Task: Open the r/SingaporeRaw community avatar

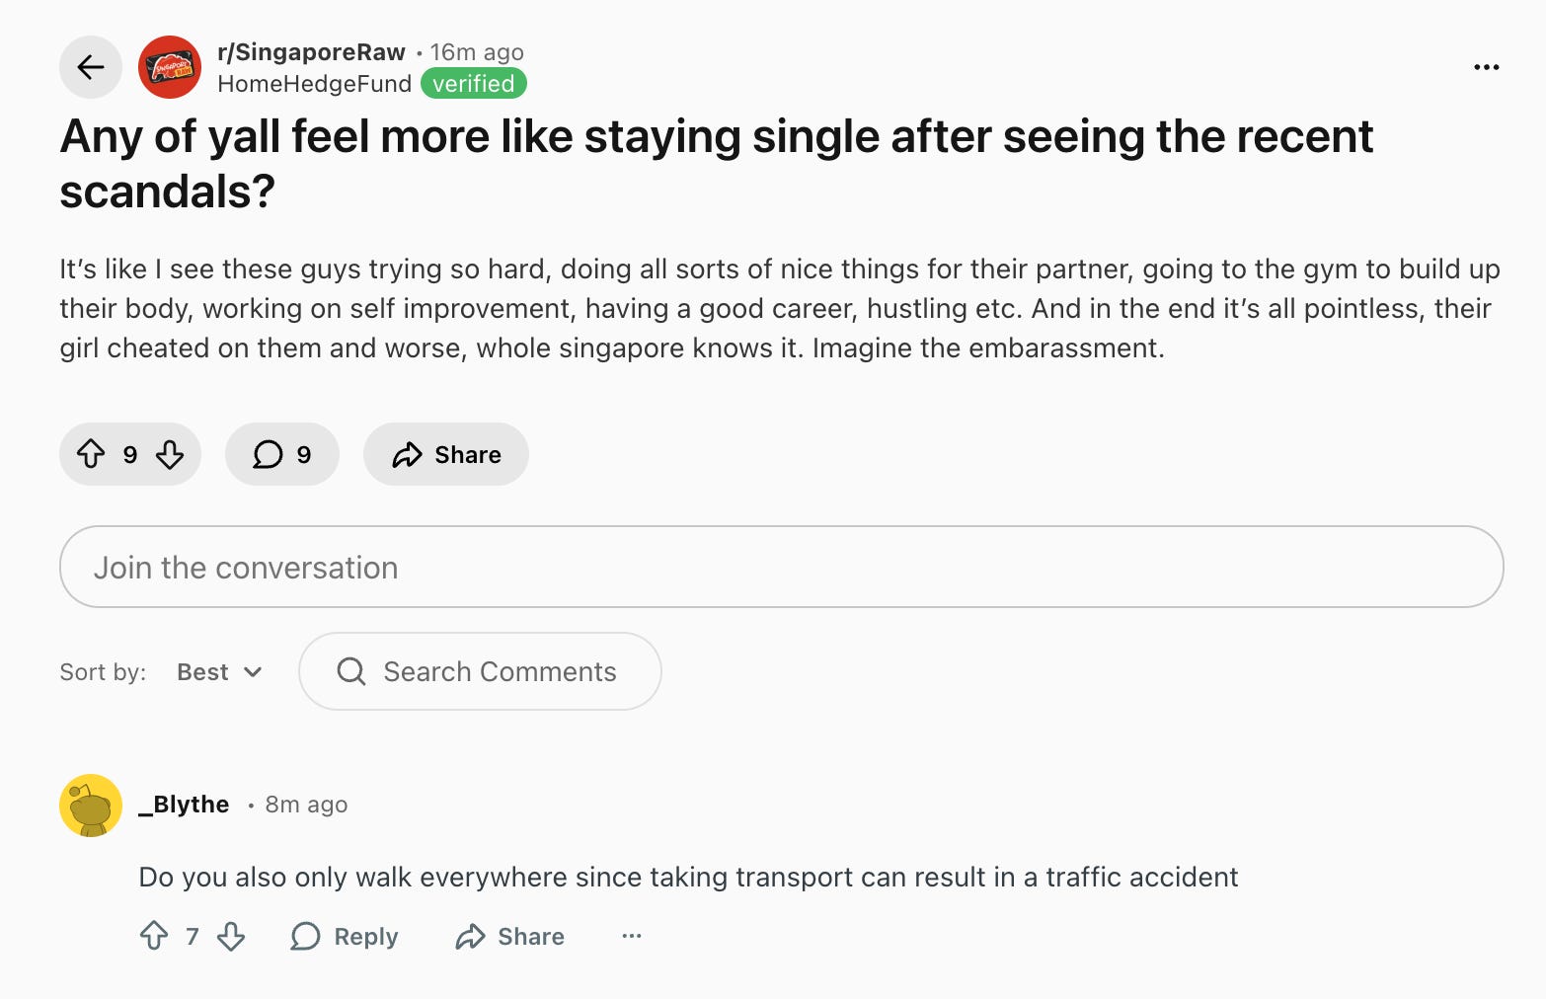Action: (170, 67)
